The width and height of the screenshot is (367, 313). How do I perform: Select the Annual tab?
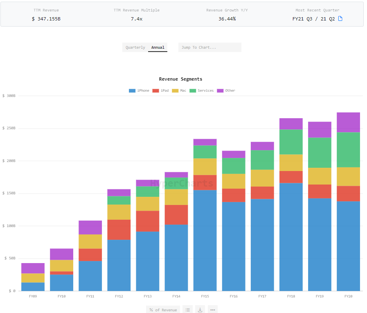coord(158,47)
